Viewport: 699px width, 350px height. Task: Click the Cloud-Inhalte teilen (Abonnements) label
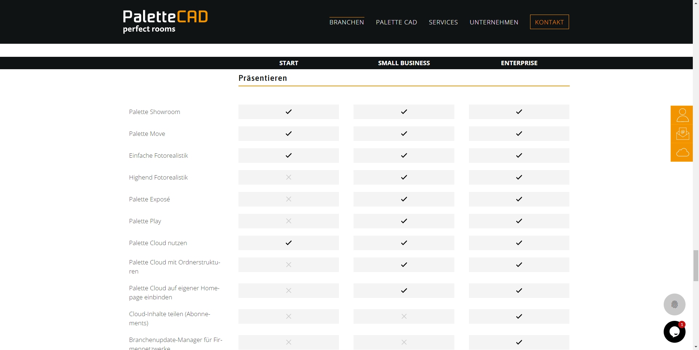[x=170, y=318]
